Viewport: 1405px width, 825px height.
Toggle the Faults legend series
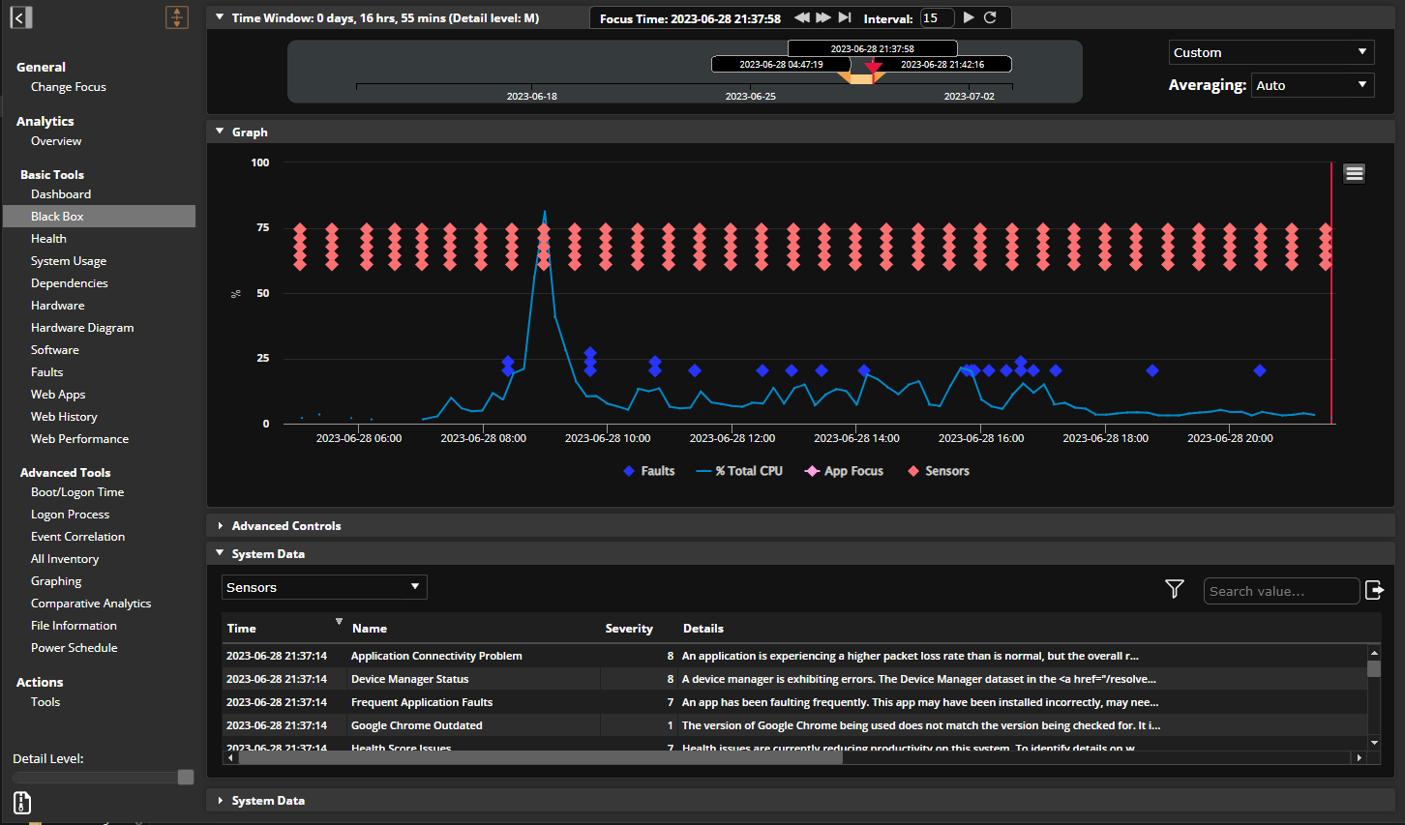coord(649,471)
